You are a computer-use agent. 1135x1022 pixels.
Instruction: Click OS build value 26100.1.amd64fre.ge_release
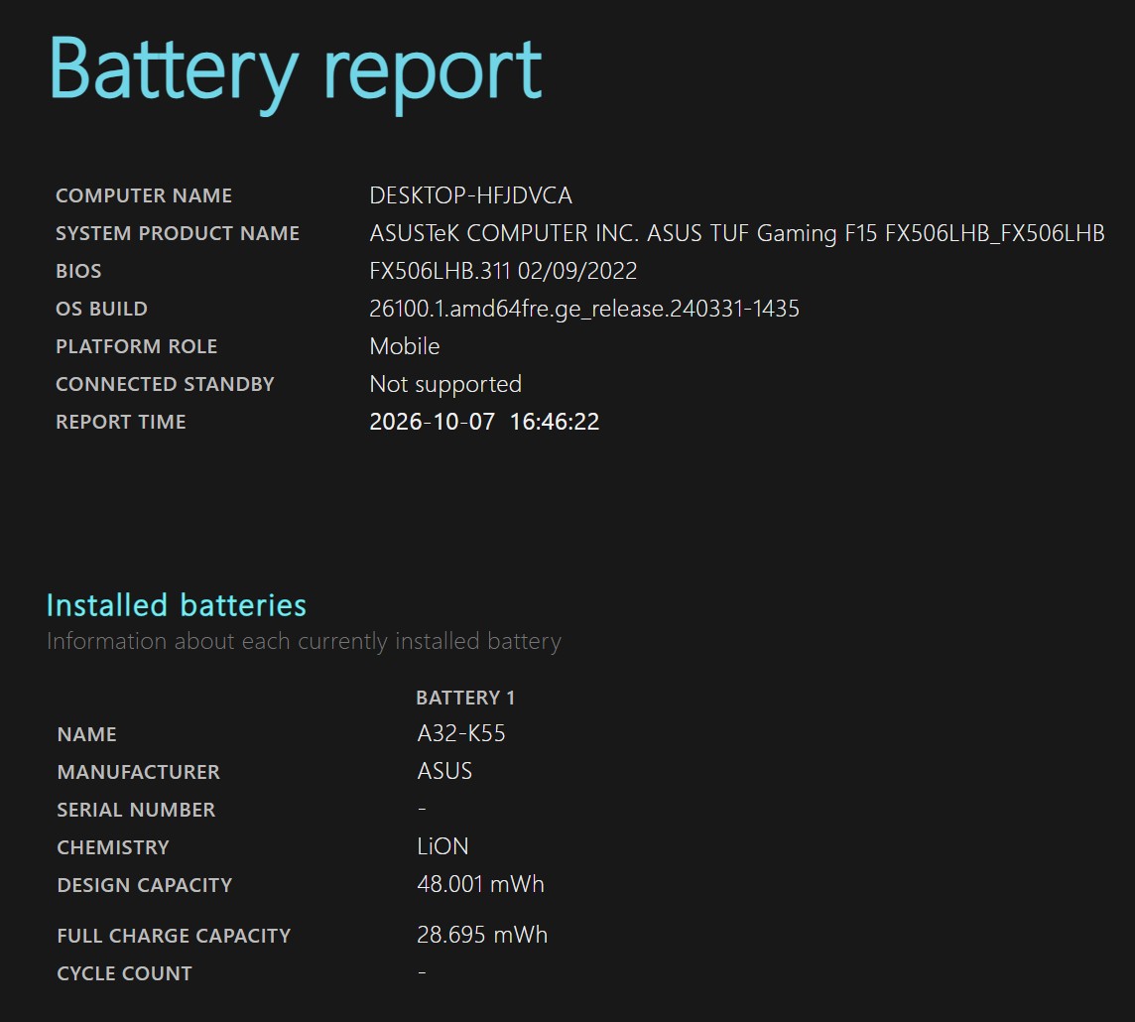(x=584, y=309)
